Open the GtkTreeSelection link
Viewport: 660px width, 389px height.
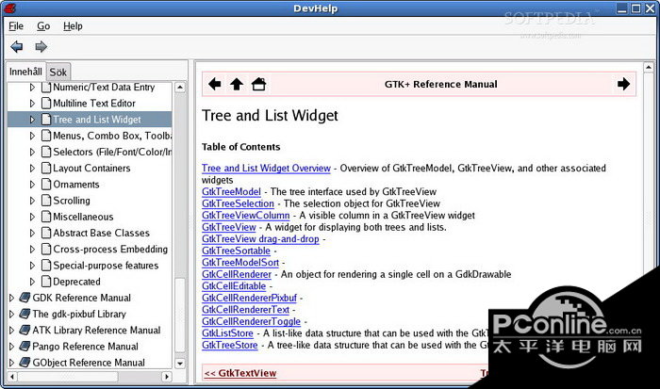click(x=238, y=203)
